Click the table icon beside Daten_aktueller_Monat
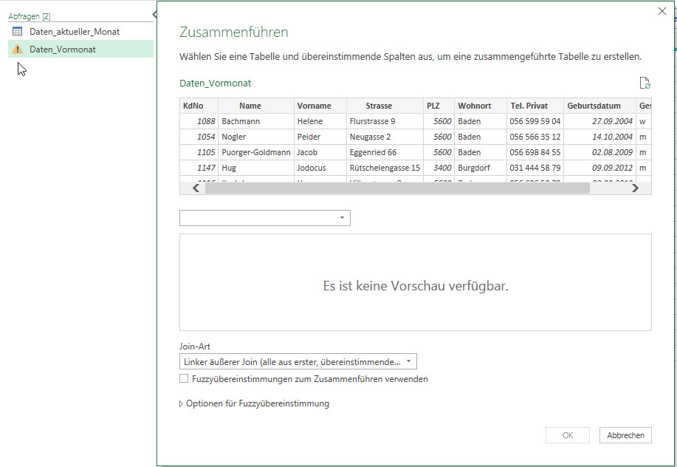Viewport: 677px width, 467px height. click(x=18, y=32)
